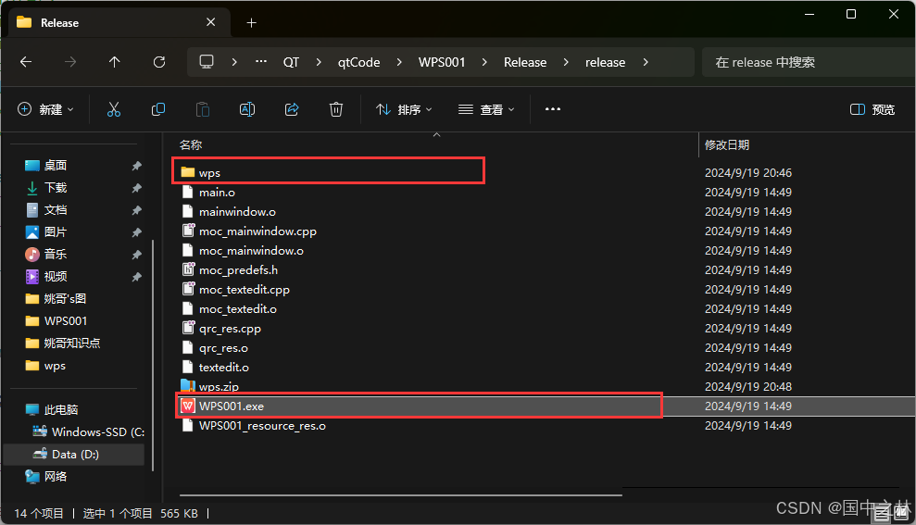Image resolution: width=916 pixels, height=525 pixels.
Task: Select the textedit.o file
Action: [x=224, y=368]
